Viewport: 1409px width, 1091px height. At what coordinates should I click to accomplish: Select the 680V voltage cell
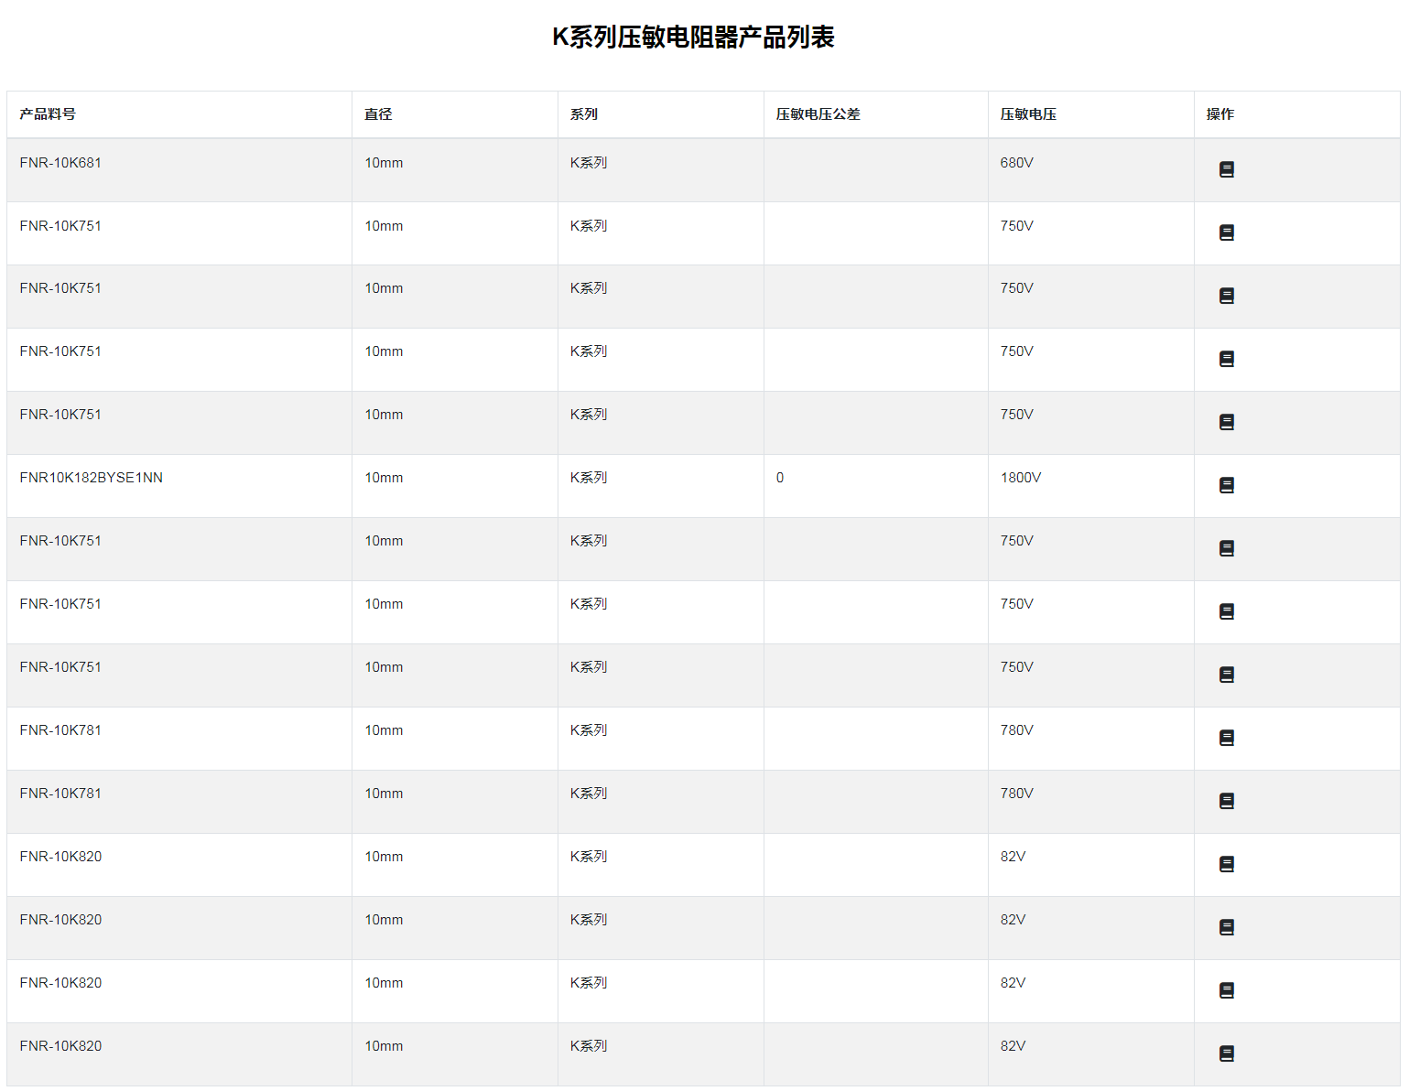click(1016, 163)
